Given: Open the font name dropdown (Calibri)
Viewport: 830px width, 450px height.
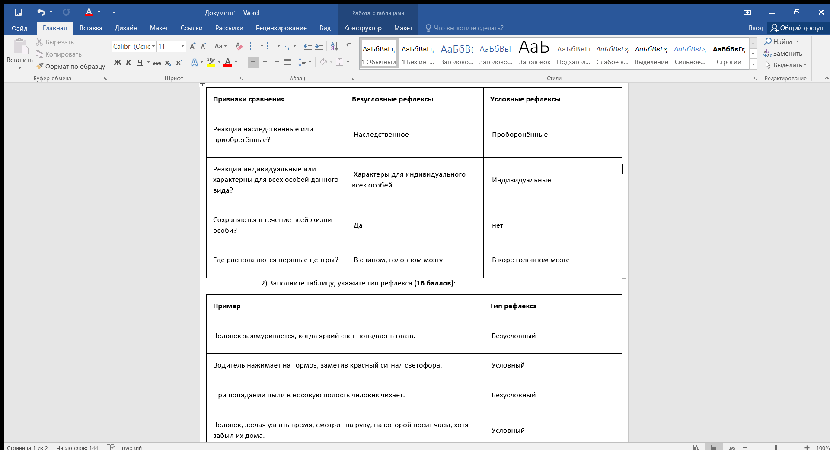Looking at the screenshot, I should 153,46.
